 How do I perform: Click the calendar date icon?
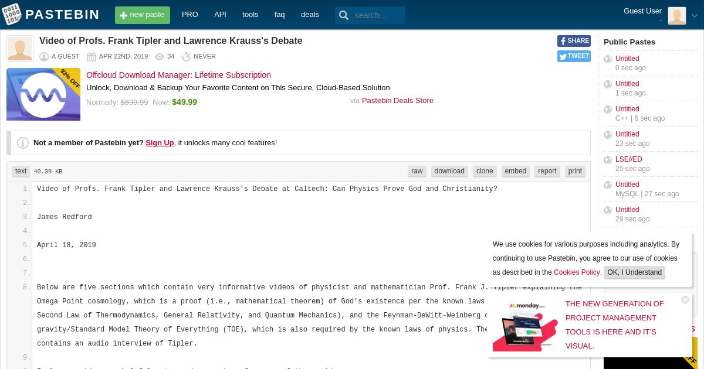click(x=92, y=57)
